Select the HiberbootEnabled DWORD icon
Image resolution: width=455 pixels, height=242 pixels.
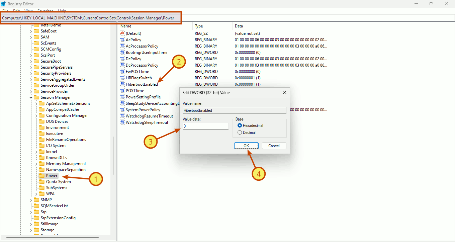pyautogui.click(x=122, y=84)
